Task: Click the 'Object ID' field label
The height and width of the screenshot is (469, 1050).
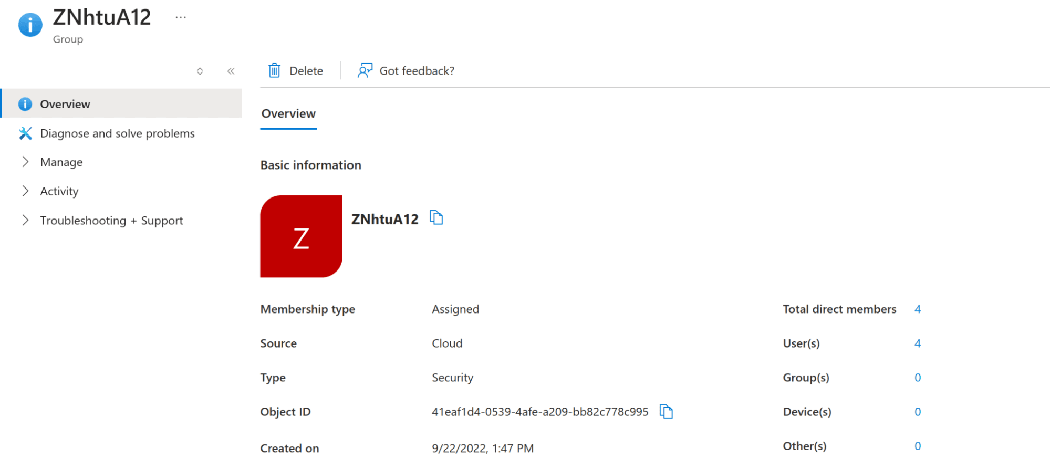Action: point(285,412)
